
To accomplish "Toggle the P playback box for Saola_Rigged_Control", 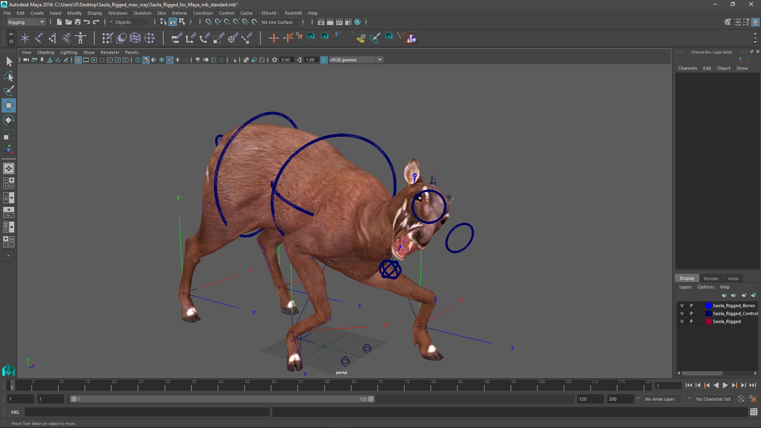I will point(691,313).
